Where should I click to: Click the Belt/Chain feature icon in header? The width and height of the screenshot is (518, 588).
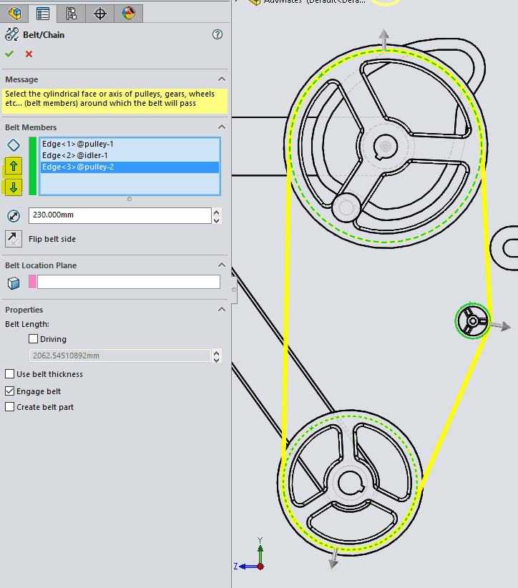pyautogui.click(x=11, y=34)
